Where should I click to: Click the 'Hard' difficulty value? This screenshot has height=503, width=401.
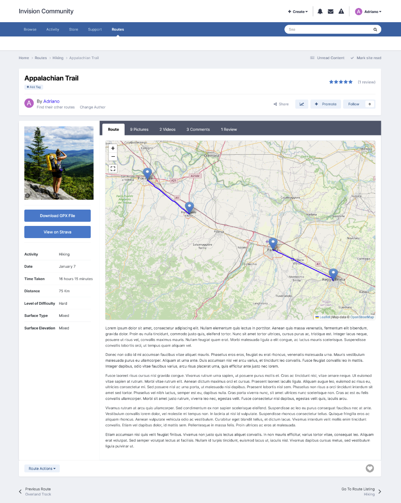pyautogui.click(x=63, y=303)
